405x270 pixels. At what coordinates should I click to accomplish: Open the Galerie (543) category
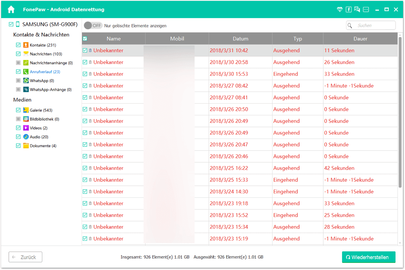coord(41,110)
